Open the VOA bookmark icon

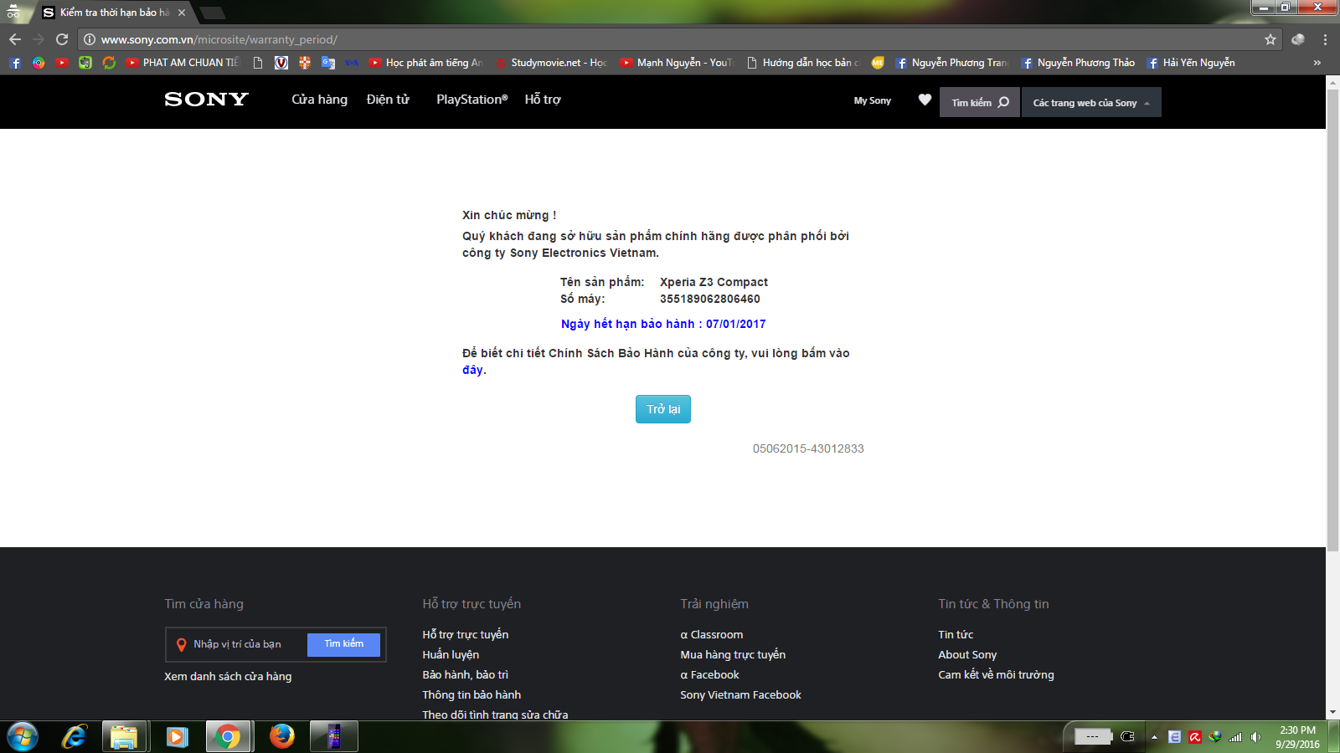352,63
